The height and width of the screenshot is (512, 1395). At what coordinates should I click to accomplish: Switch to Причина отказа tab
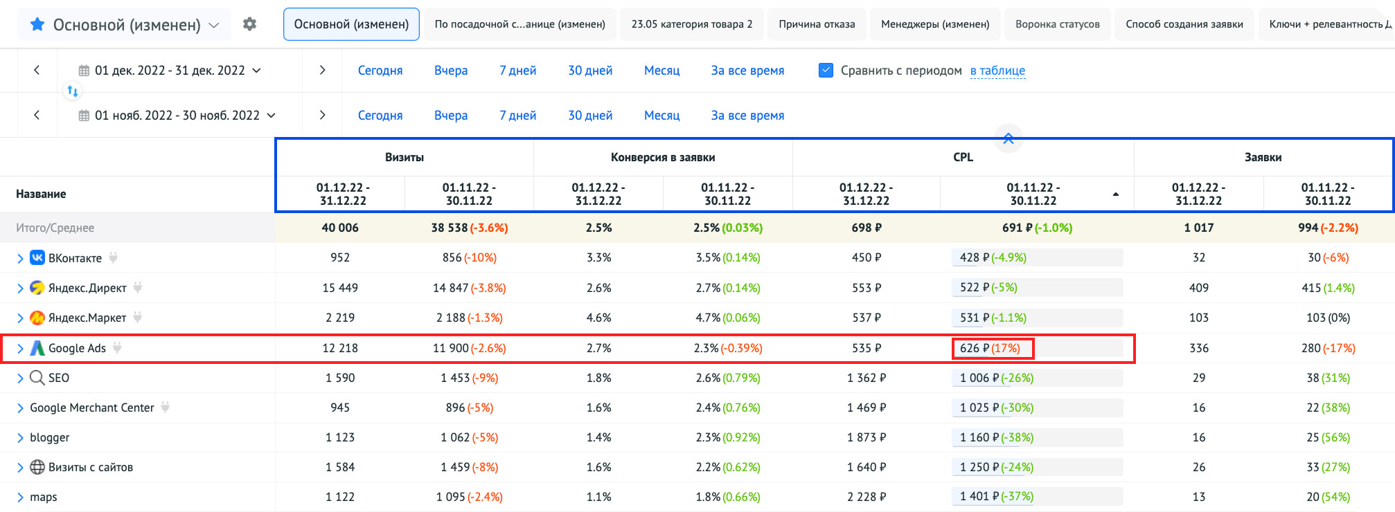click(817, 24)
